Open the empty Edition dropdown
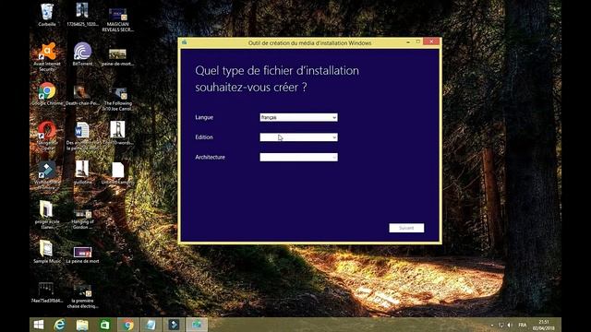 (298, 137)
